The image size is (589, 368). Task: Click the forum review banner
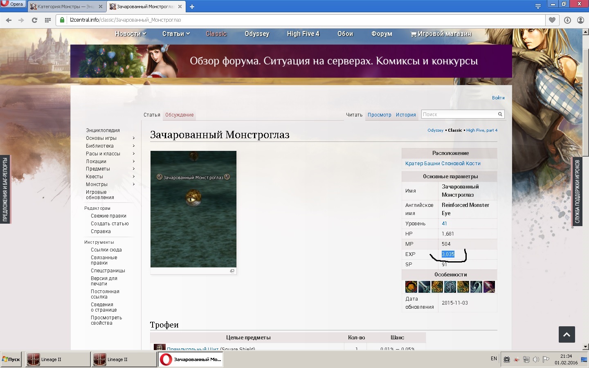(x=291, y=61)
